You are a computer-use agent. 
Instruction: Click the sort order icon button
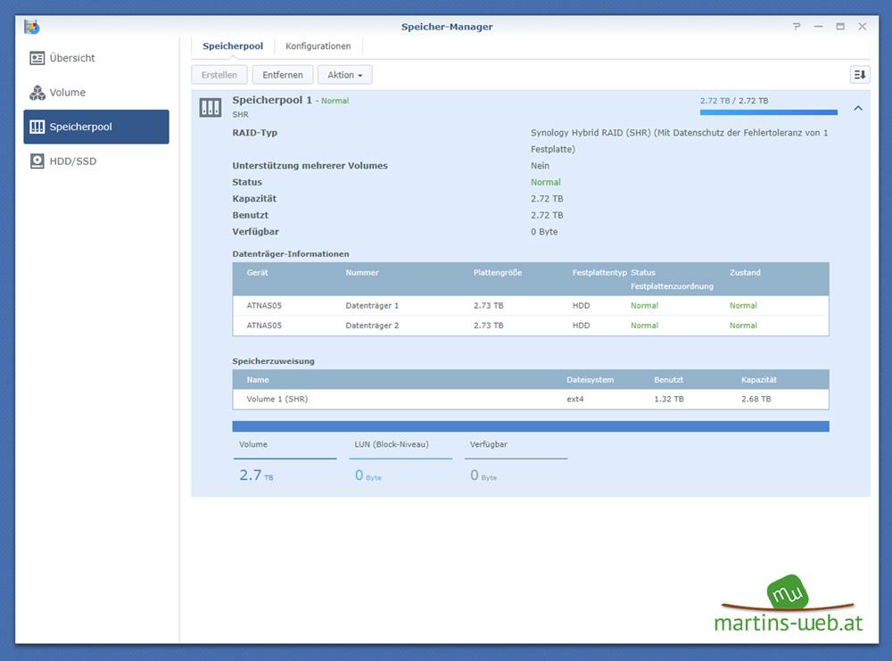(860, 75)
